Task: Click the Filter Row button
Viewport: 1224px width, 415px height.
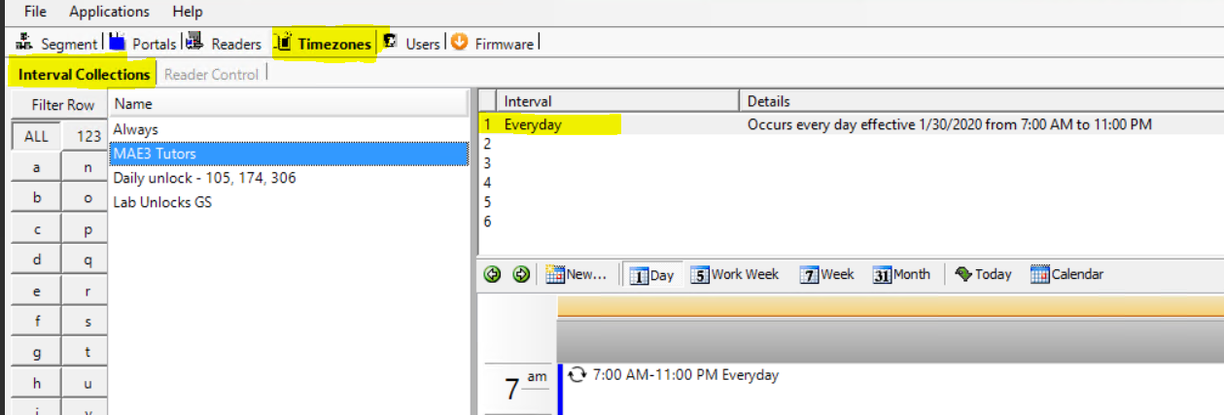Action: (58, 105)
